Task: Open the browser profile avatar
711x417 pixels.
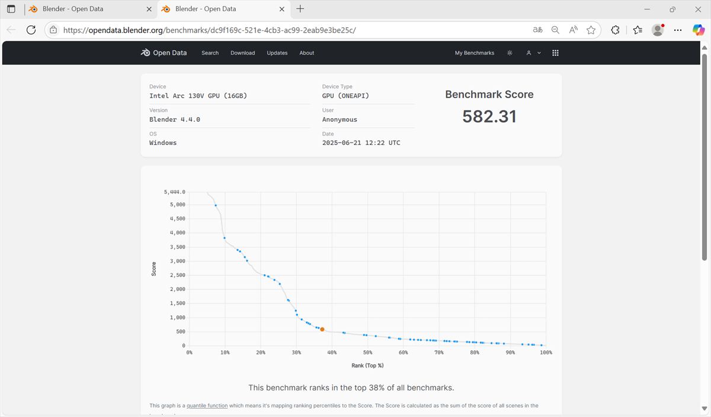Action: pos(657,30)
